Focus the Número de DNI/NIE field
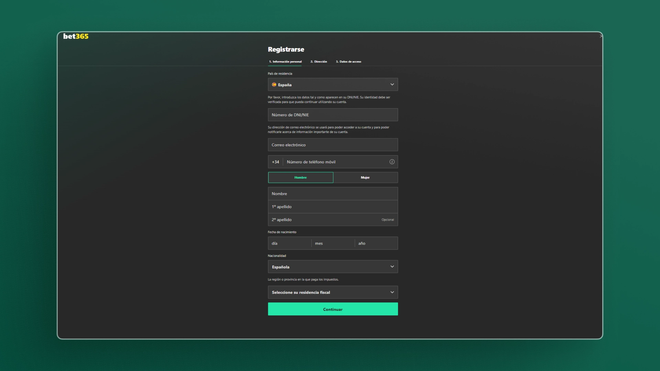660x371 pixels. click(x=333, y=115)
